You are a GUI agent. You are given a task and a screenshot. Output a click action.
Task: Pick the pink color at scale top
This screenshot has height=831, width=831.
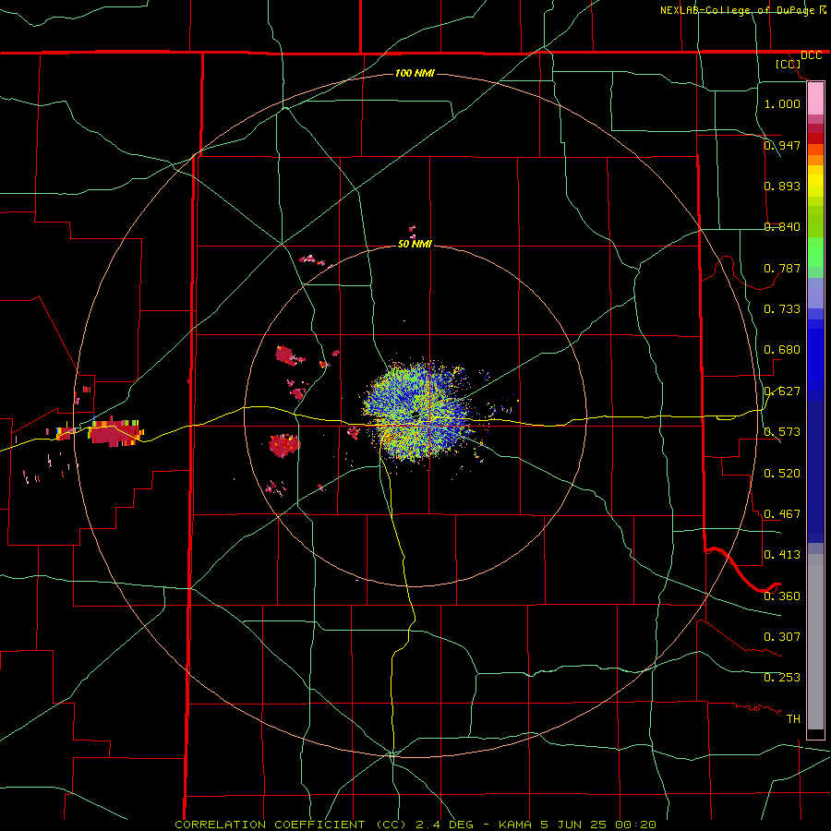815,99
